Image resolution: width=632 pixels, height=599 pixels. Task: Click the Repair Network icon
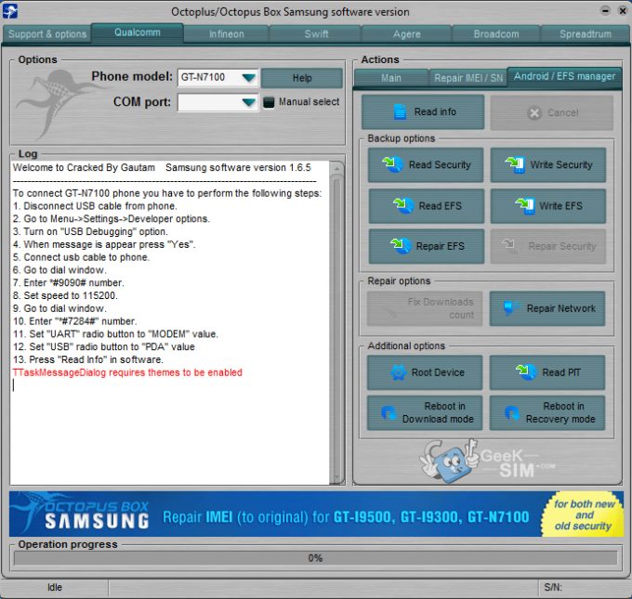coord(510,308)
